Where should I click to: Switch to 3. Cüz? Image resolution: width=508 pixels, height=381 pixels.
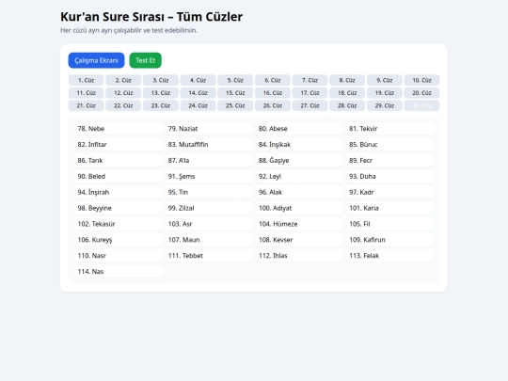[x=161, y=80]
